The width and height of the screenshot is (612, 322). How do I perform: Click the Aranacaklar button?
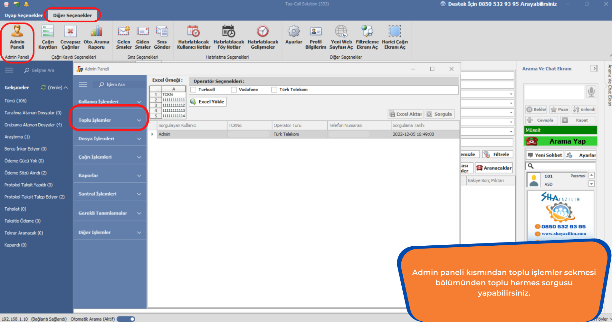coord(494,168)
